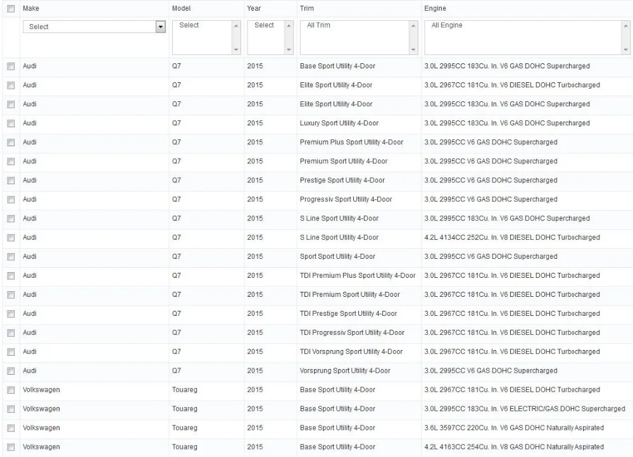Image resolution: width=633 pixels, height=457 pixels.
Task: Click the Make combo box field
Action: [x=94, y=27]
